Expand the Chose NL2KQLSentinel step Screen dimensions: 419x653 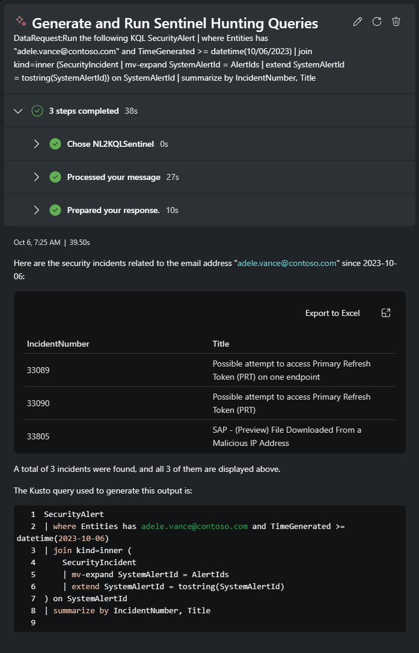pos(36,144)
